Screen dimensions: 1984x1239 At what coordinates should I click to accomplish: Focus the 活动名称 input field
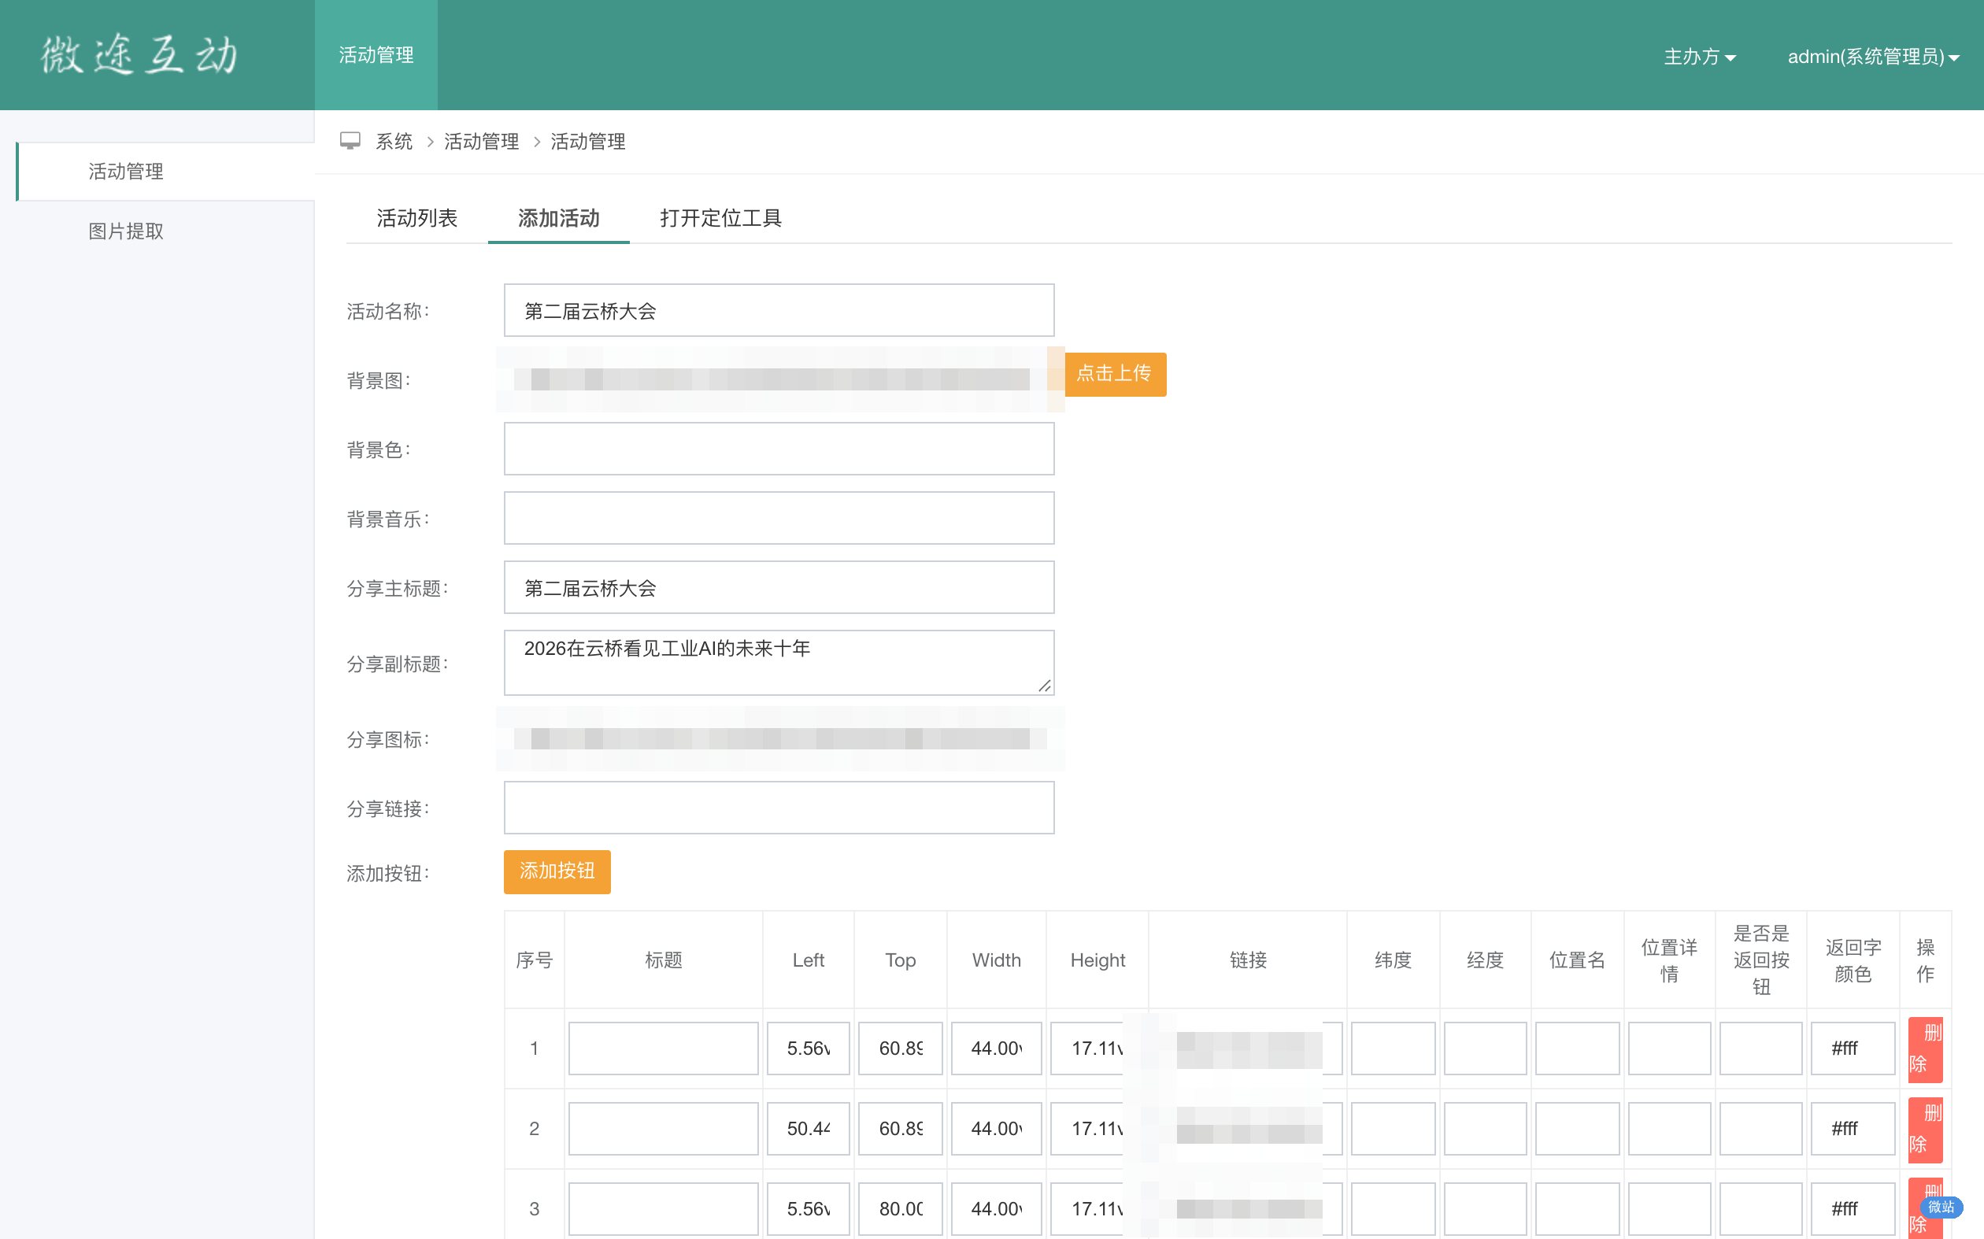point(779,311)
